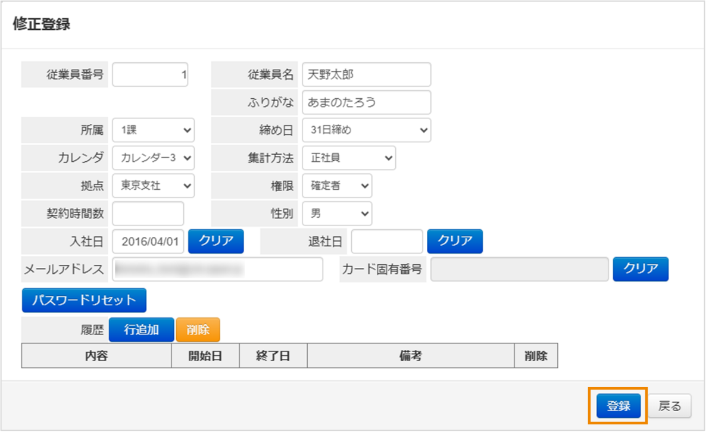This screenshot has width=709, height=432.
Task: Expand the 拠点 location dropdown
Action: pyautogui.click(x=153, y=186)
